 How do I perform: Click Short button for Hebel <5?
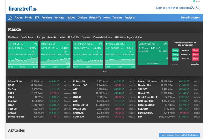click(195, 50)
